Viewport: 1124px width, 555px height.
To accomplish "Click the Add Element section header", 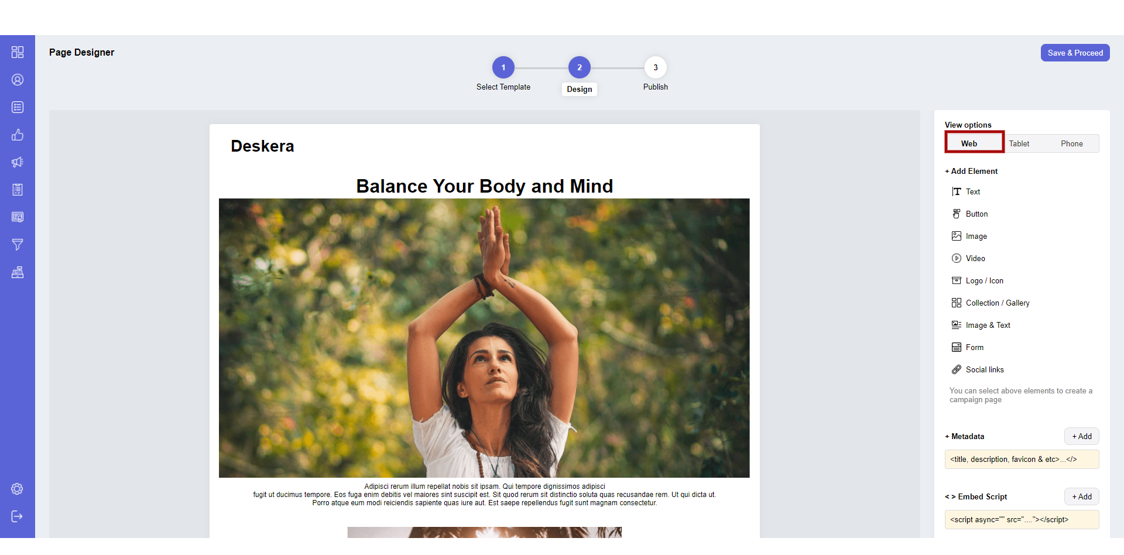I will (971, 171).
